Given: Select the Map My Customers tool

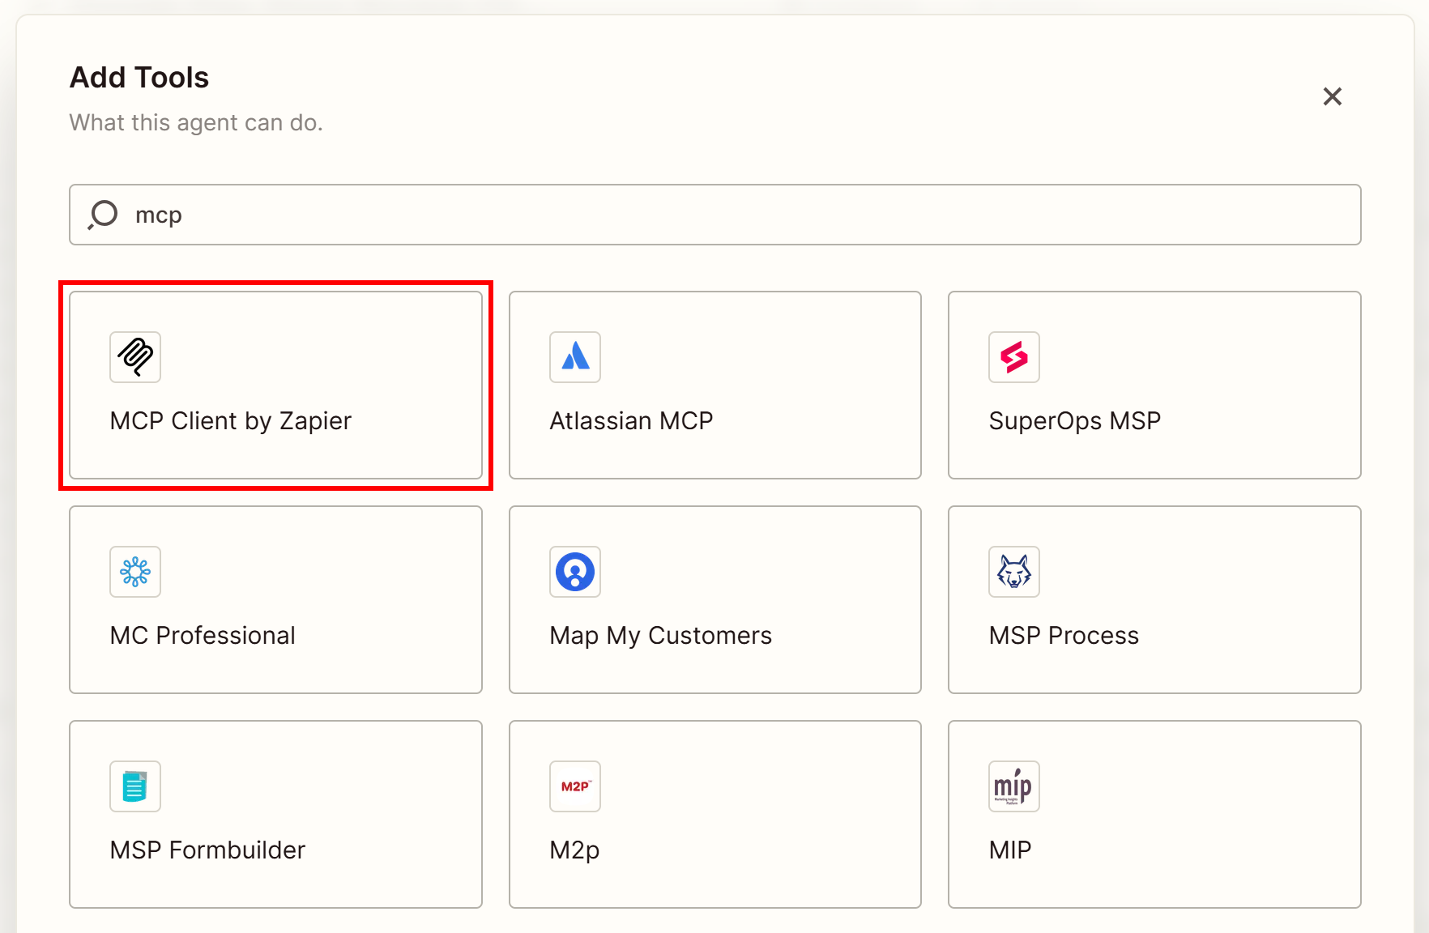Looking at the screenshot, I should (714, 600).
